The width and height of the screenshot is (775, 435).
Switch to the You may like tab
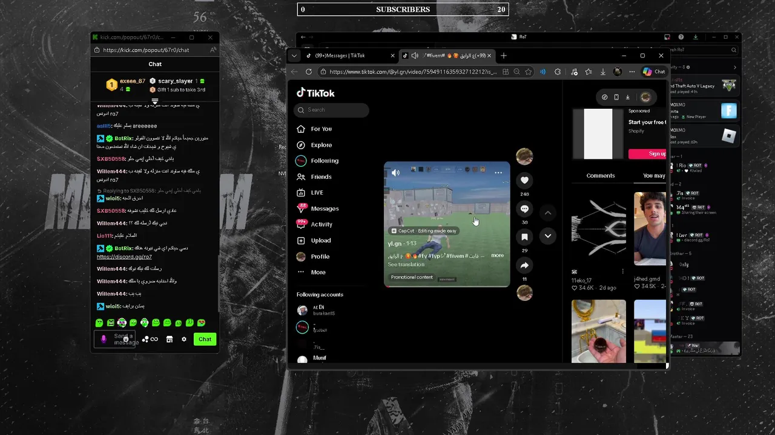tap(654, 176)
